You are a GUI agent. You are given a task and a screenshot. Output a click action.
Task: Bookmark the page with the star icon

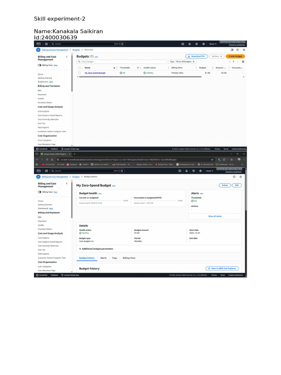212,160
